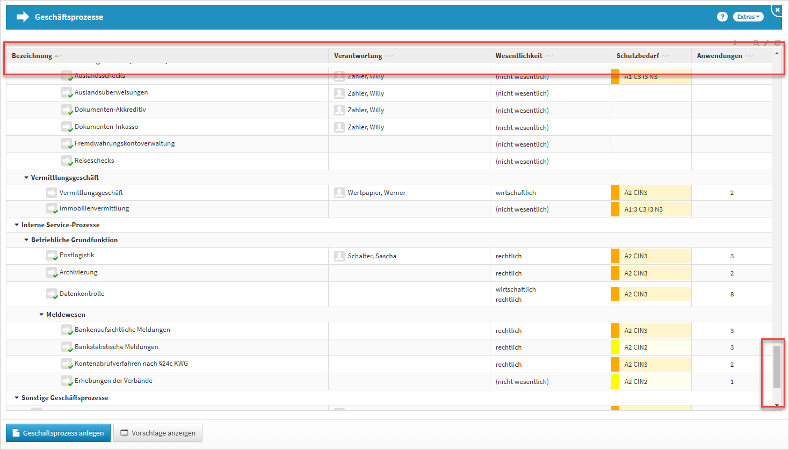Open the help question mark icon
This screenshot has height=450, width=789.
coord(722,17)
